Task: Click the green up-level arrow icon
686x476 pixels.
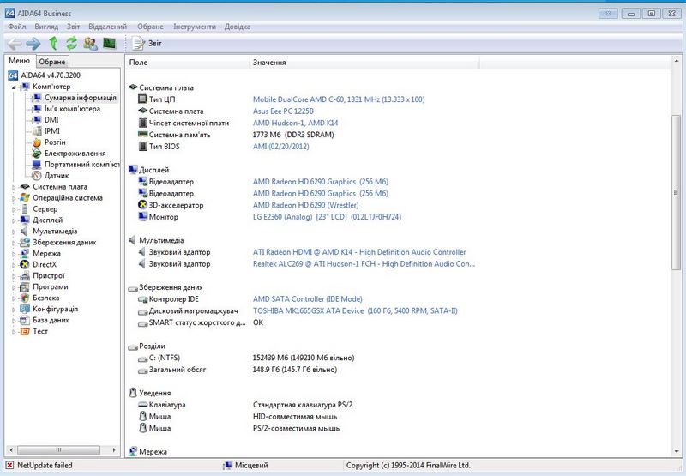Action: click(x=53, y=43)
